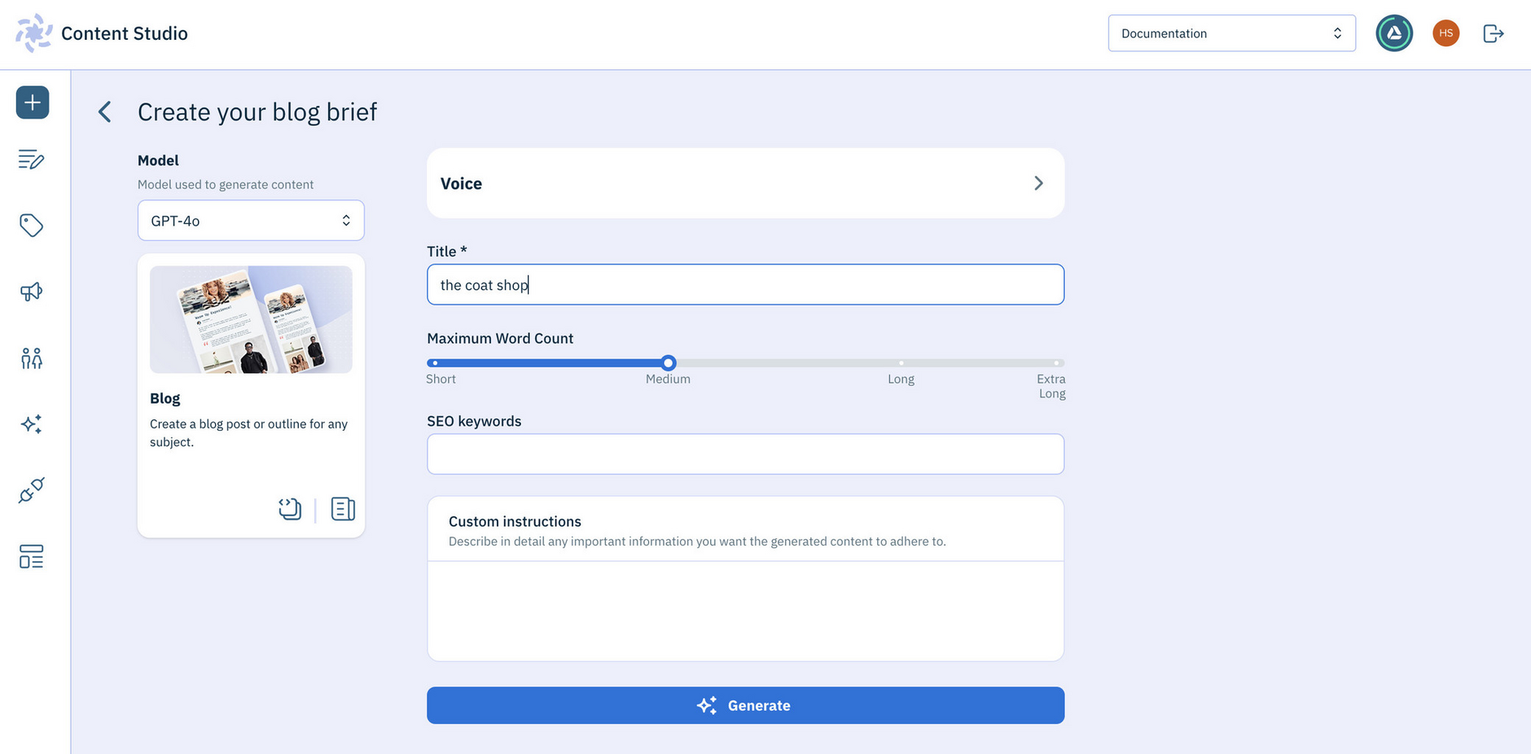Viewport: 1531px width, 754px height.
Task: Expand the Voice section
Action: pos(745,183)
